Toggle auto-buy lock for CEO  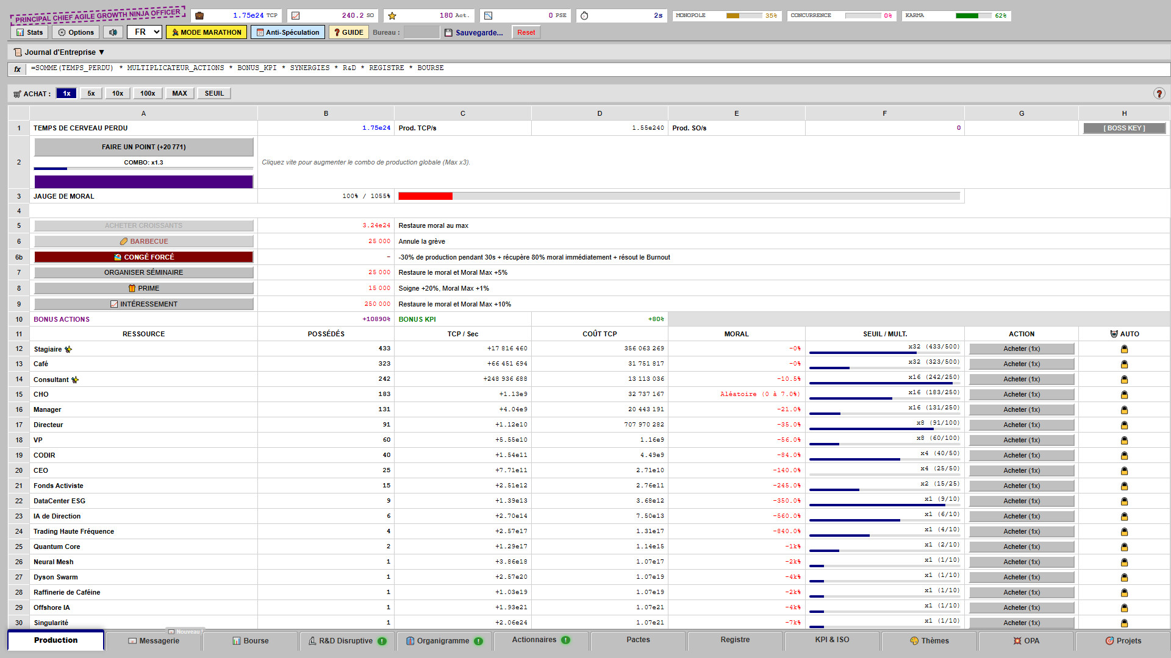pos(1124,471)
